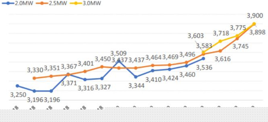Select the 3,509 peak data label

coord(119,54)
